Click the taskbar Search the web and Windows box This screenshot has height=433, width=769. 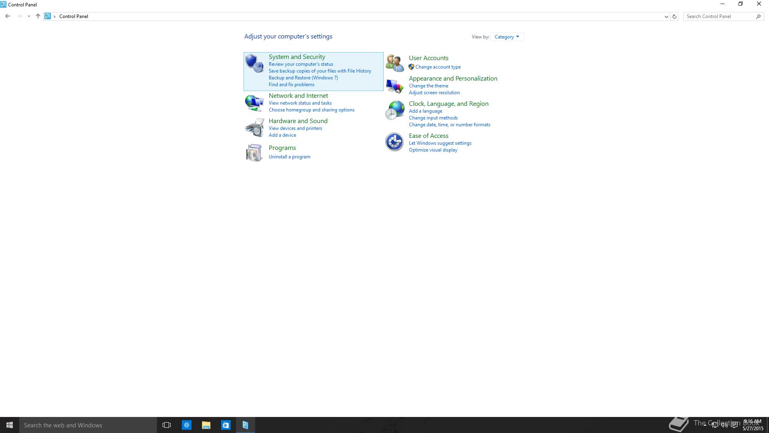(88, 425)
